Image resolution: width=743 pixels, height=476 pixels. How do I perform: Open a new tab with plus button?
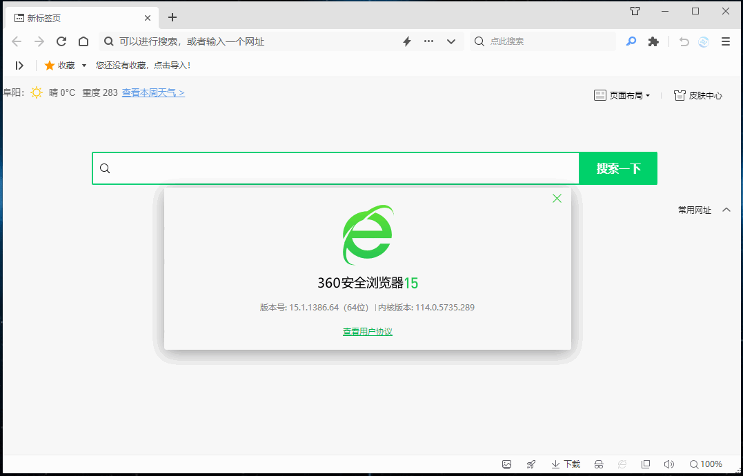[x=172, y=17]
